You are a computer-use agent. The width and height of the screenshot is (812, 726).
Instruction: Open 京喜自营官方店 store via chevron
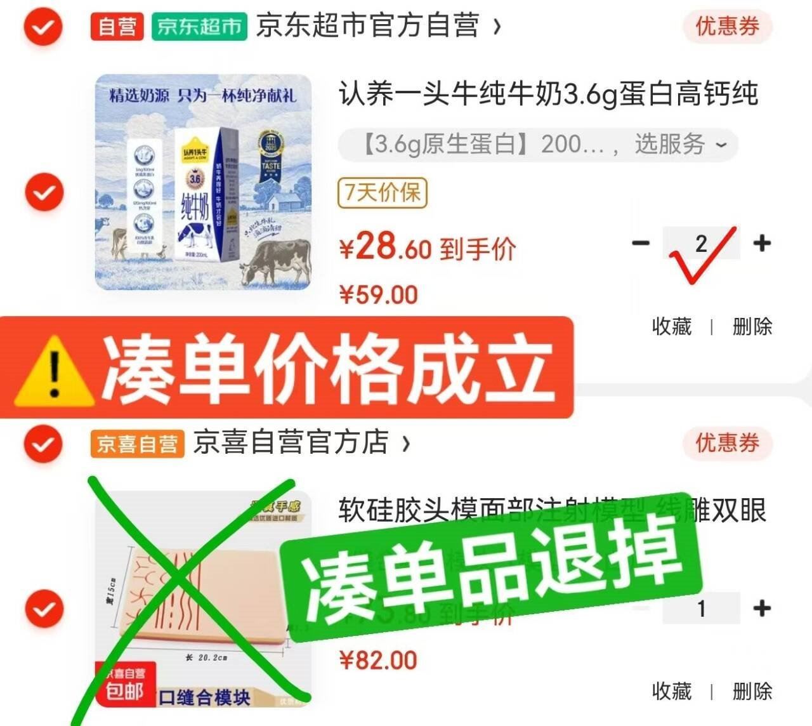pos(406,444)
